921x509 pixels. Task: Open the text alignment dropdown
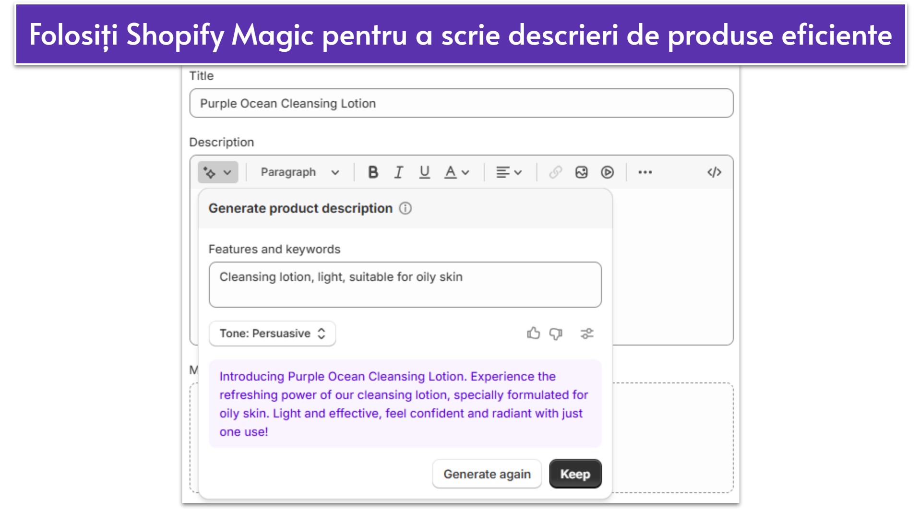[x=509, y=172]
